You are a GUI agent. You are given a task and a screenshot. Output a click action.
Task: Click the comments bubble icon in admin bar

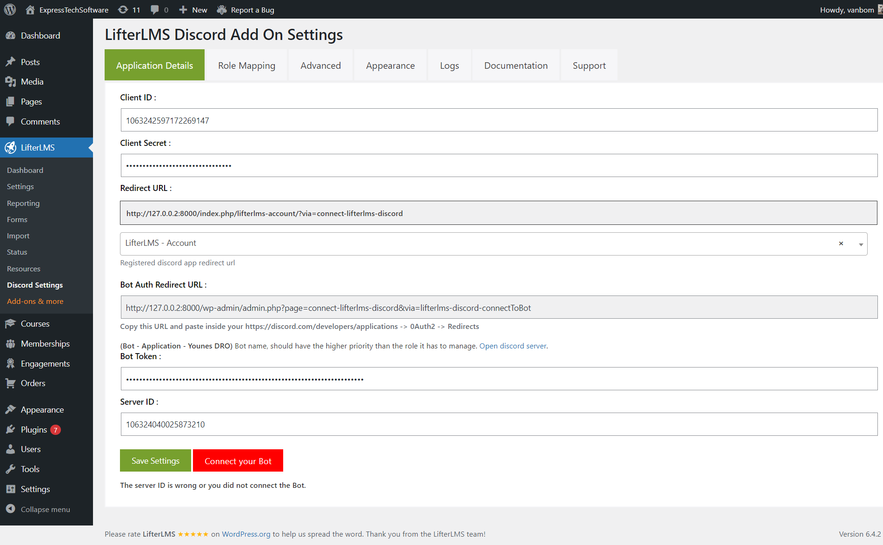click(155, 10)
